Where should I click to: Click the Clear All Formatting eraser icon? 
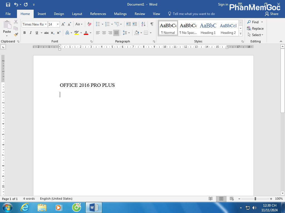(89, 24)
